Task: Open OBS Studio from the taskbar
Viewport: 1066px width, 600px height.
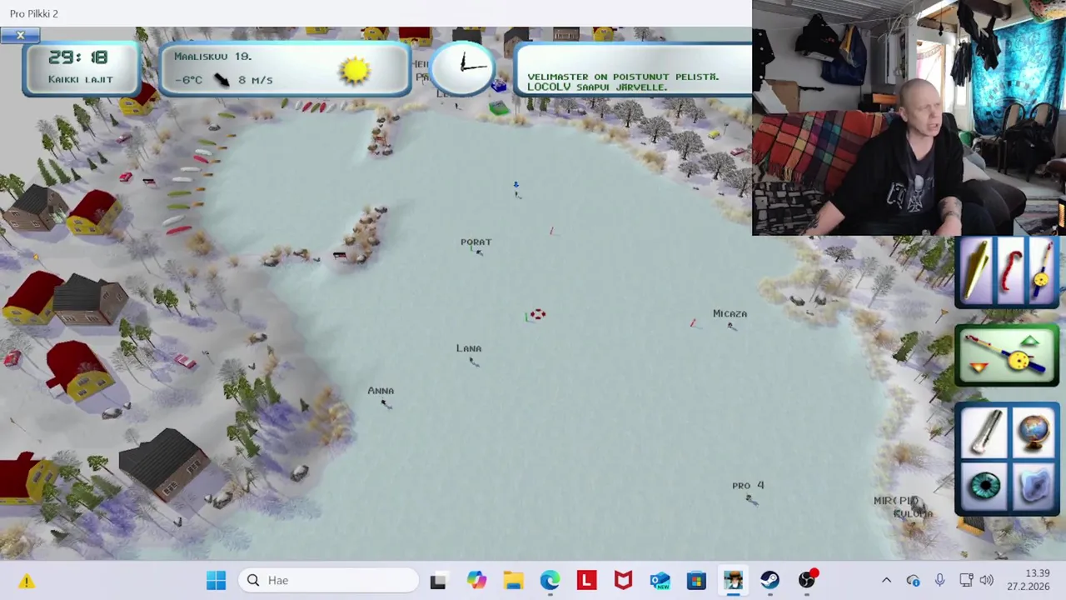Action: click(806, 580)
